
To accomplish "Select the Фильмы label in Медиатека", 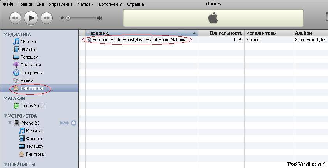I will (x=28, y=49).
